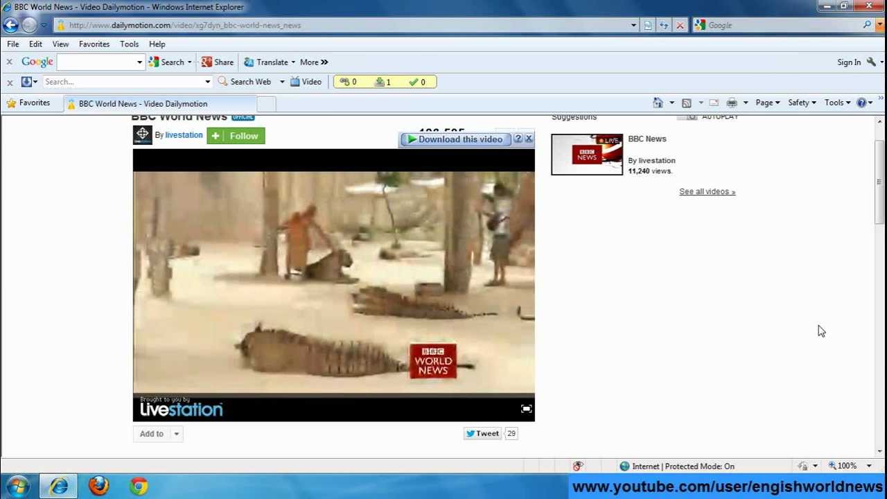
Task: Open the livestation channel avatar
Action: (x=142, y=134)
